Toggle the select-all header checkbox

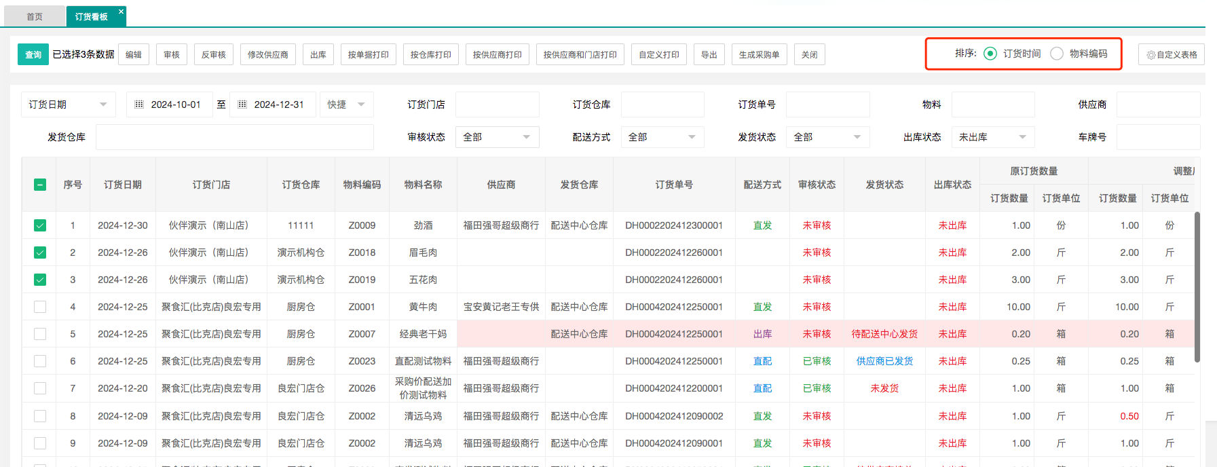tap(40, 185)
